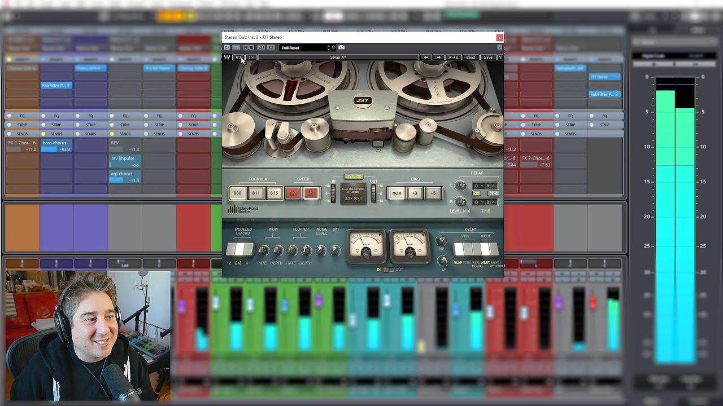Click the rev impulse send slot
The image size is (723, 406).
point(124,161)
